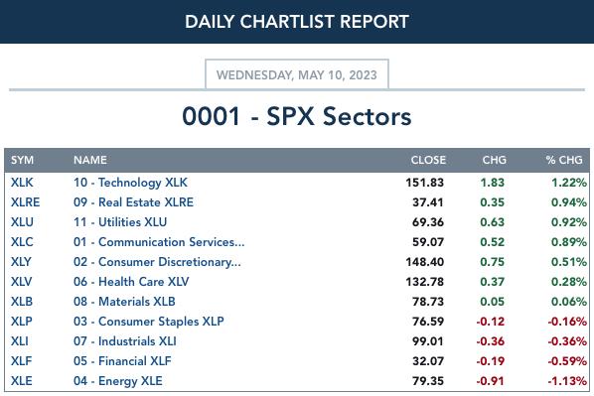Open the XLRE symbol link
The image size is (594, 396).
pyautogui.click(x=26, y=202)
